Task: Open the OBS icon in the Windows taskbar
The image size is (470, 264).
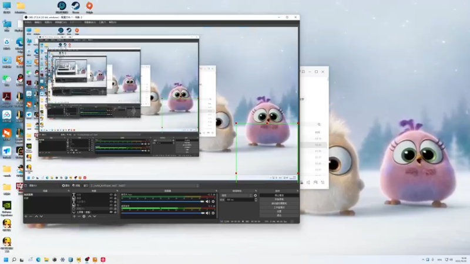Action: click(87, 259)
